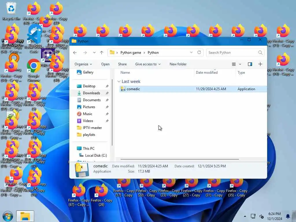Screen dimensions: 296x222
Task: Show hidden system tray icons
Action: (x=245, y=216)
